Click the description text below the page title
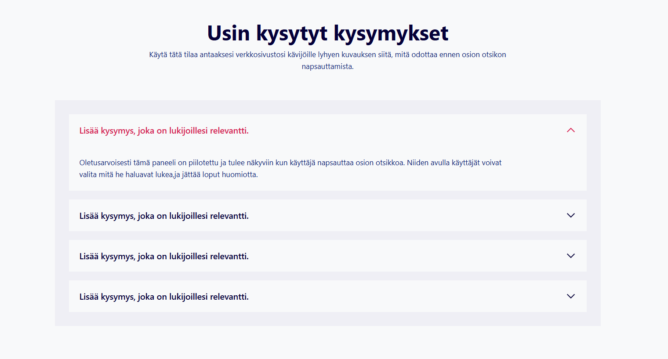The image size is (668, 359). 327,60
